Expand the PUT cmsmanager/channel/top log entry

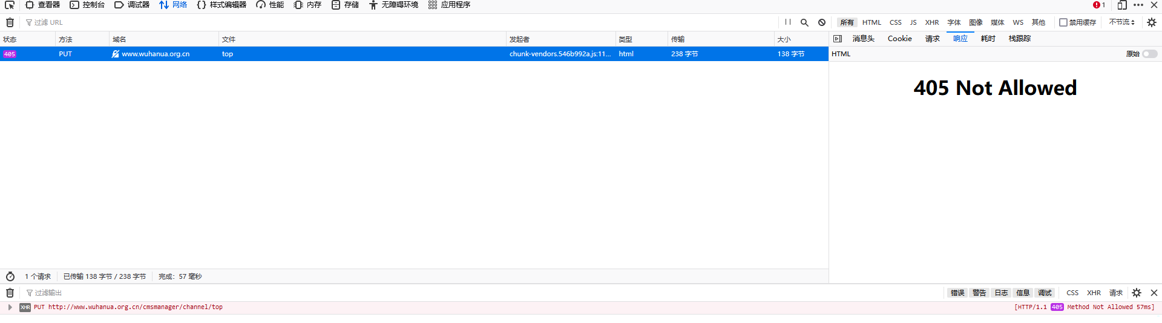pyautogui.click(x=10, y=307)
